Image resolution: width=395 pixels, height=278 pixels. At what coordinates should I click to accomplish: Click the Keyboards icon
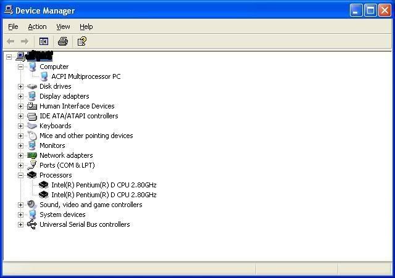point(32,126)
